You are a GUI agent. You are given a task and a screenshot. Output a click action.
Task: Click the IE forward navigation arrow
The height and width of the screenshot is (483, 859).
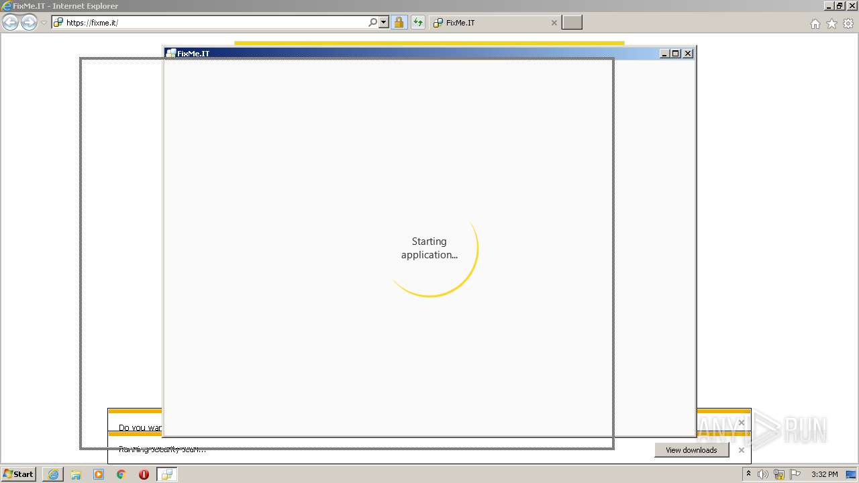pos(29,22)
